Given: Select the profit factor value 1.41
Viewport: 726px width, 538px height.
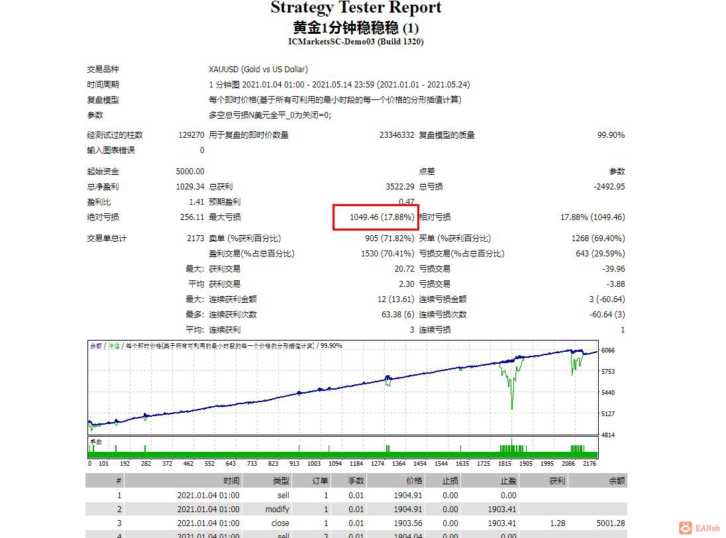Looking at the screenshot, I should click(196, 202).
